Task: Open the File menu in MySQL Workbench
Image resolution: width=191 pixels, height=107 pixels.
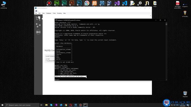Action: point(36,13)
